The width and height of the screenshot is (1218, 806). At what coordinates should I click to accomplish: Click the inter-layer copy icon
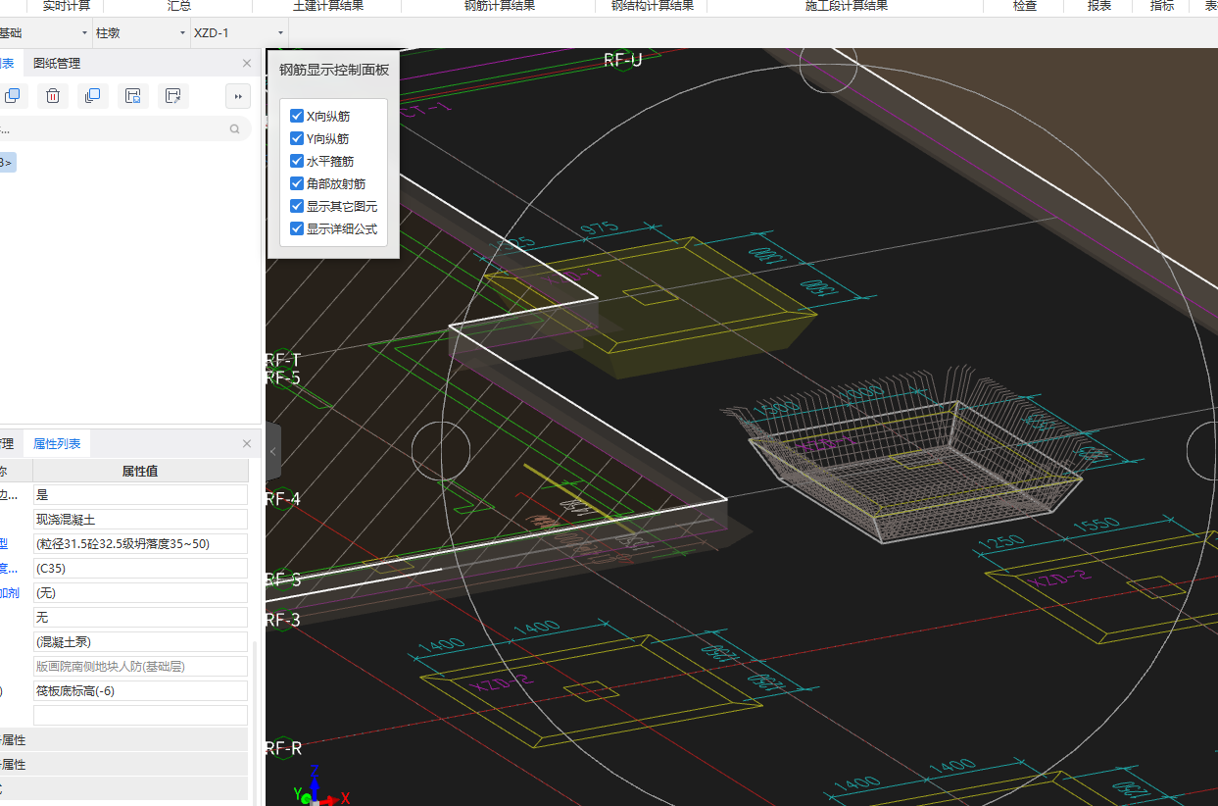(x=93, y=95)
